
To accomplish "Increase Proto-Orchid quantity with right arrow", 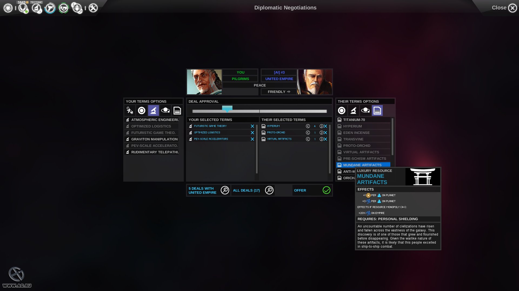I will (x=321, y=133).
